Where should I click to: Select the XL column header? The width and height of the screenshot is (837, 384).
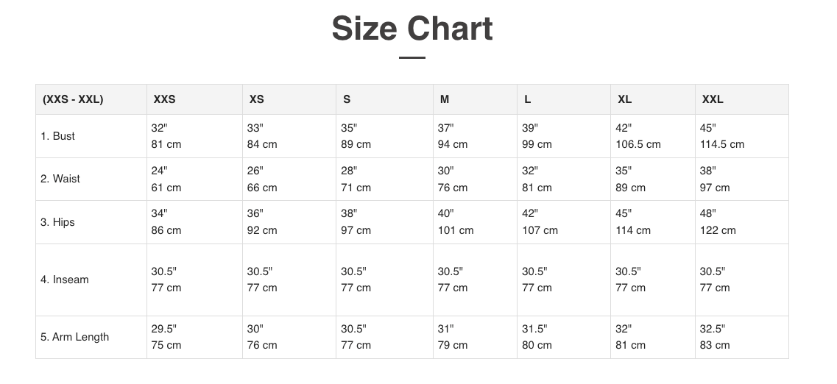(624, 99)
